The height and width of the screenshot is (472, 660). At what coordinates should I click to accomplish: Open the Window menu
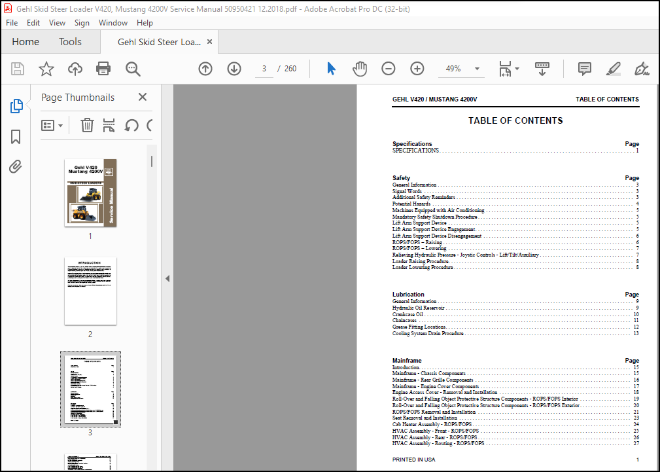113,23
